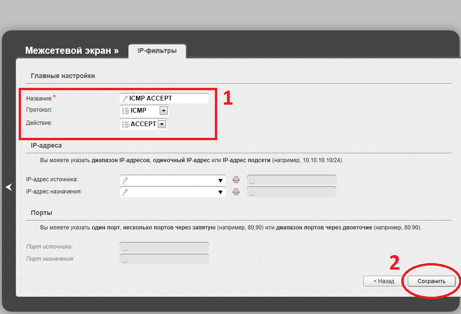Image resolution: width=461 pixels, height=314 pixels.
Task: Click the pencil icon in IP-адрес источника field
Action: click(x=125, y=180)
